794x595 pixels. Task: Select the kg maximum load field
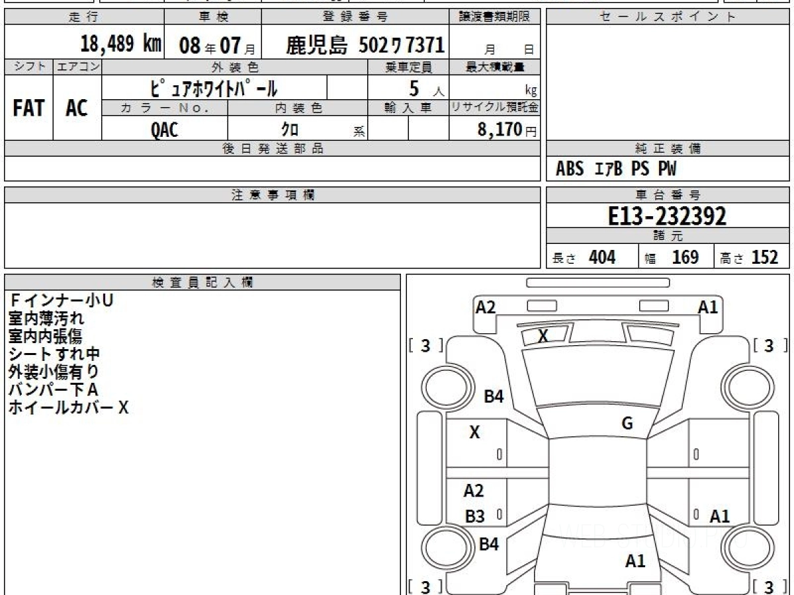pos(494,87)
